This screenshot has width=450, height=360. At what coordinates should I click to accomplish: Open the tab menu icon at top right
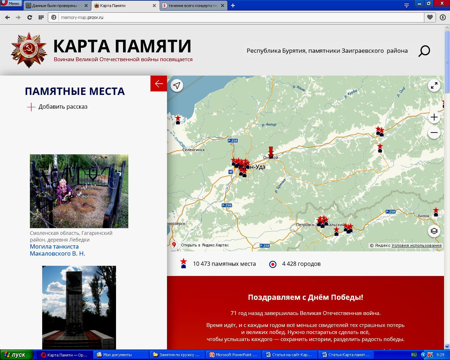coord(406,5)
